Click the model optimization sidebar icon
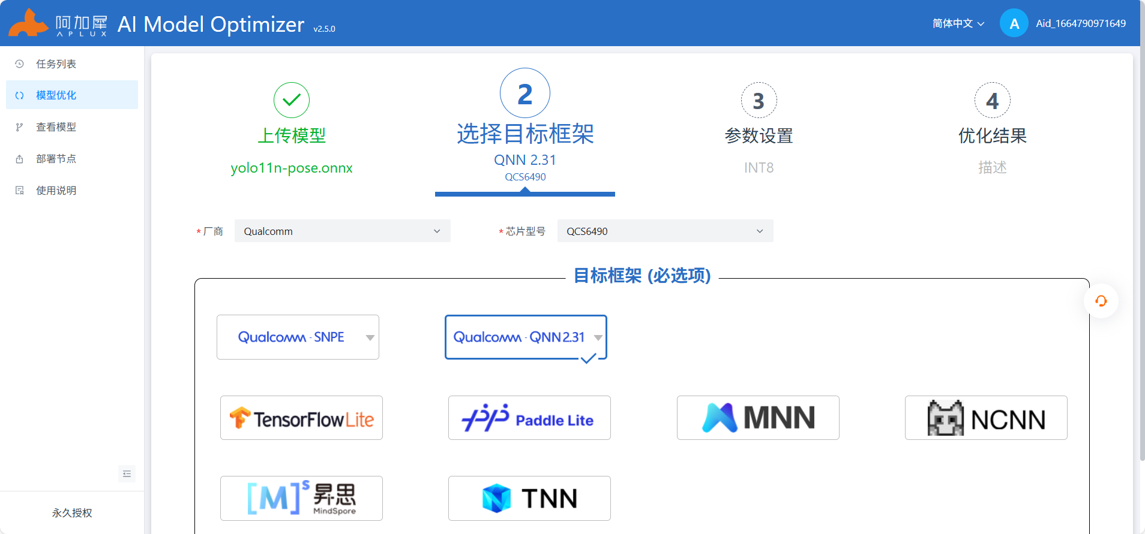Screen dimensions: 1145x534 tap(20, 95)
